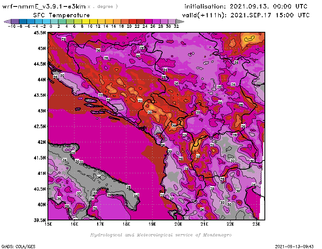Click the '19E' longitude axis label
This screenshot has width=322, height=249.
click(153, 224)
